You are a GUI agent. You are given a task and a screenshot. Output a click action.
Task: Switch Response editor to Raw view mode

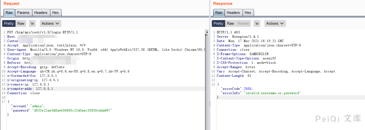coord(230,24)
